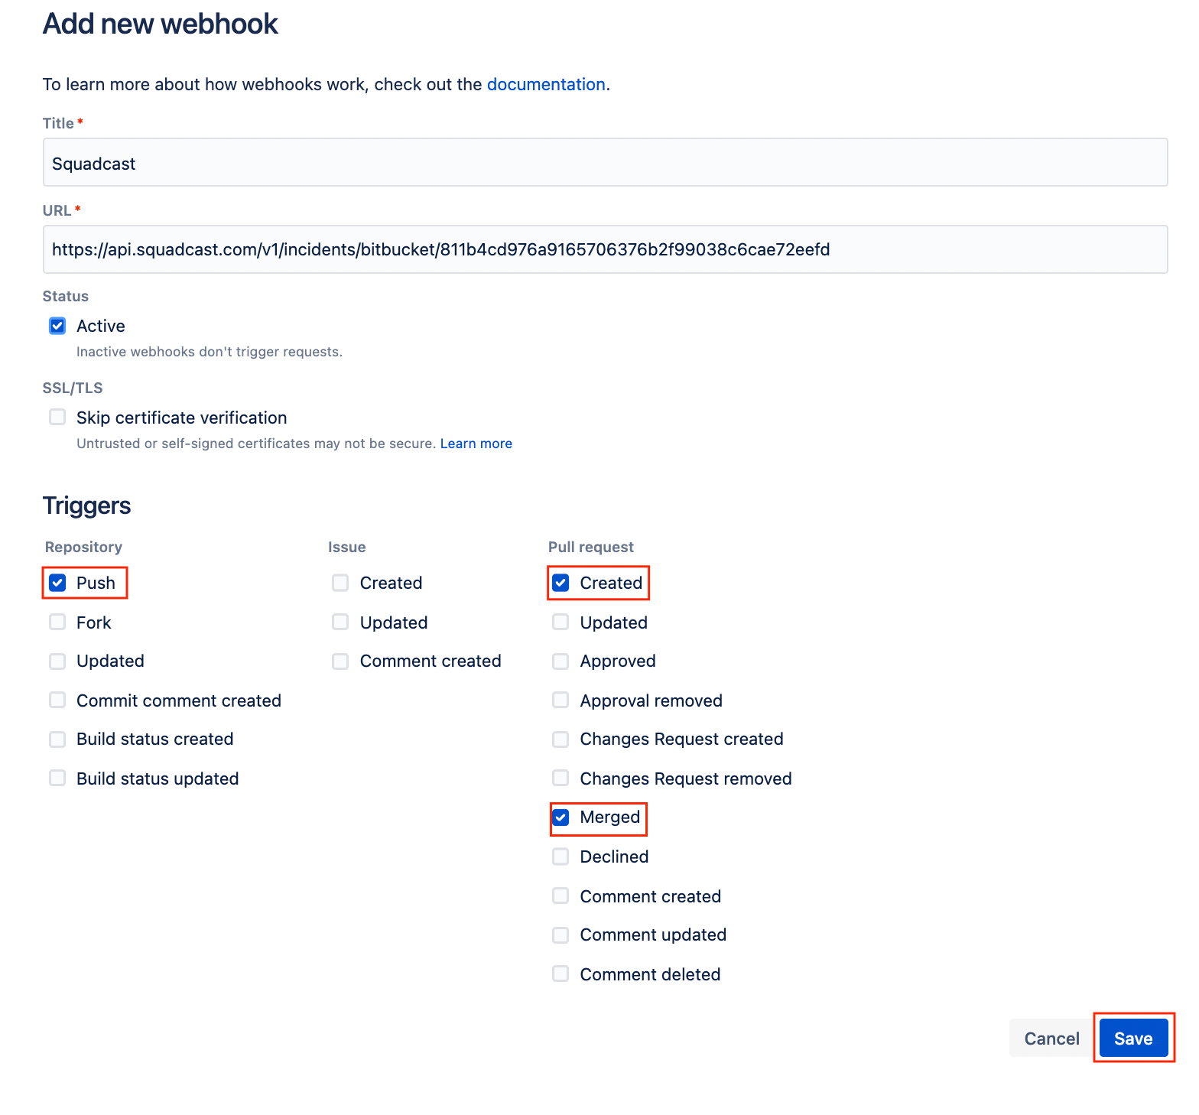Viewport: 1199px width, 1115px height.
Task: Enable the Approval removed trigger
Action: (x=561, y=700)
